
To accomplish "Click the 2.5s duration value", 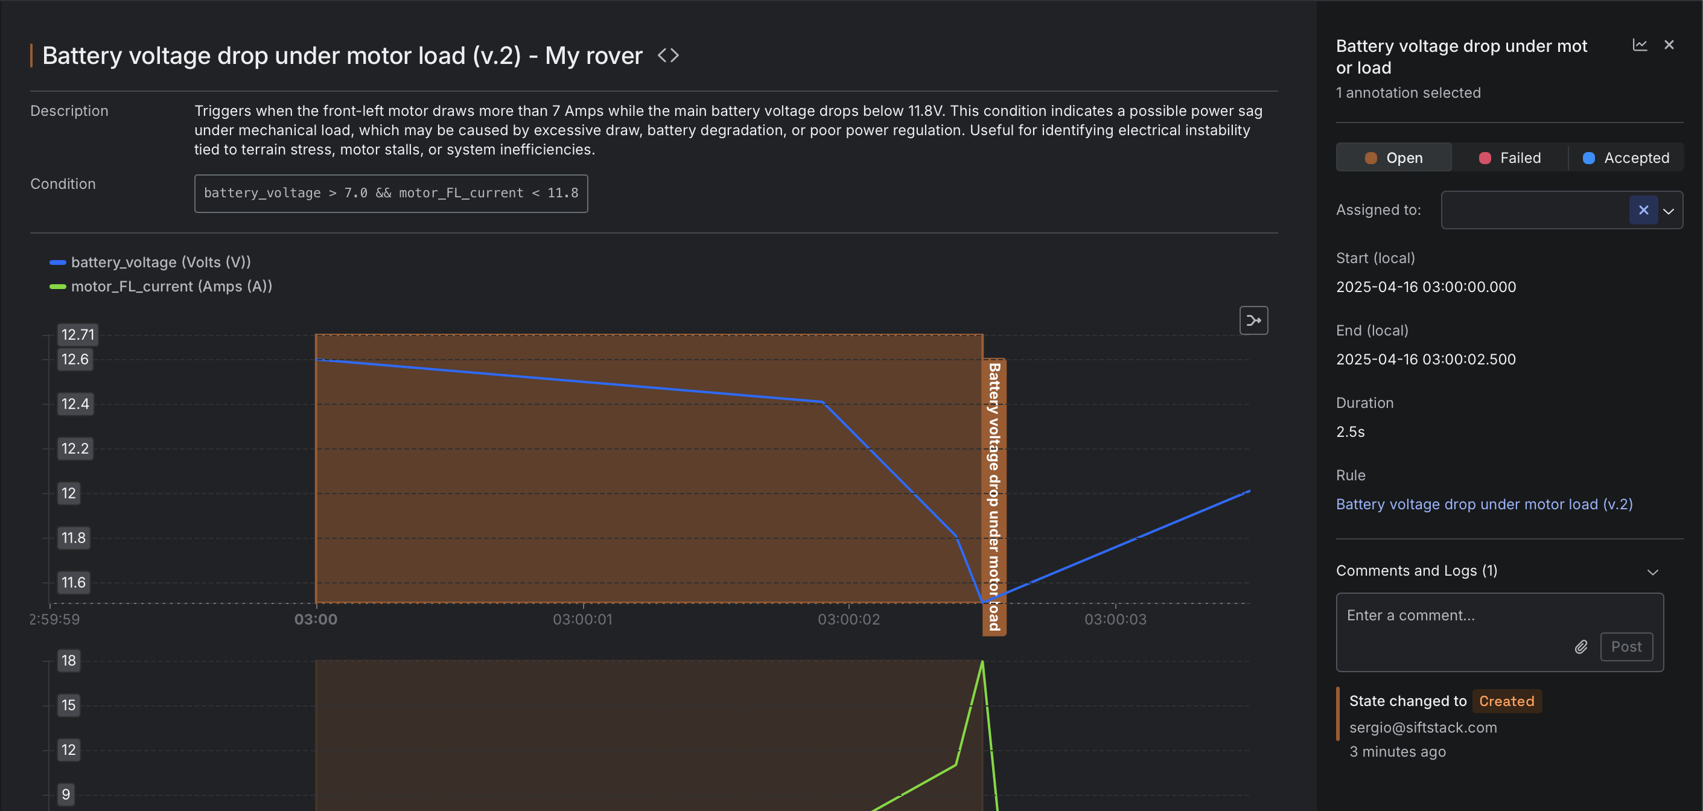I will [x=1351, y=431].
